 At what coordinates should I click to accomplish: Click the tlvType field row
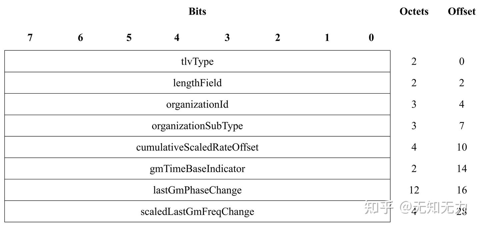(x=197, y=62)
